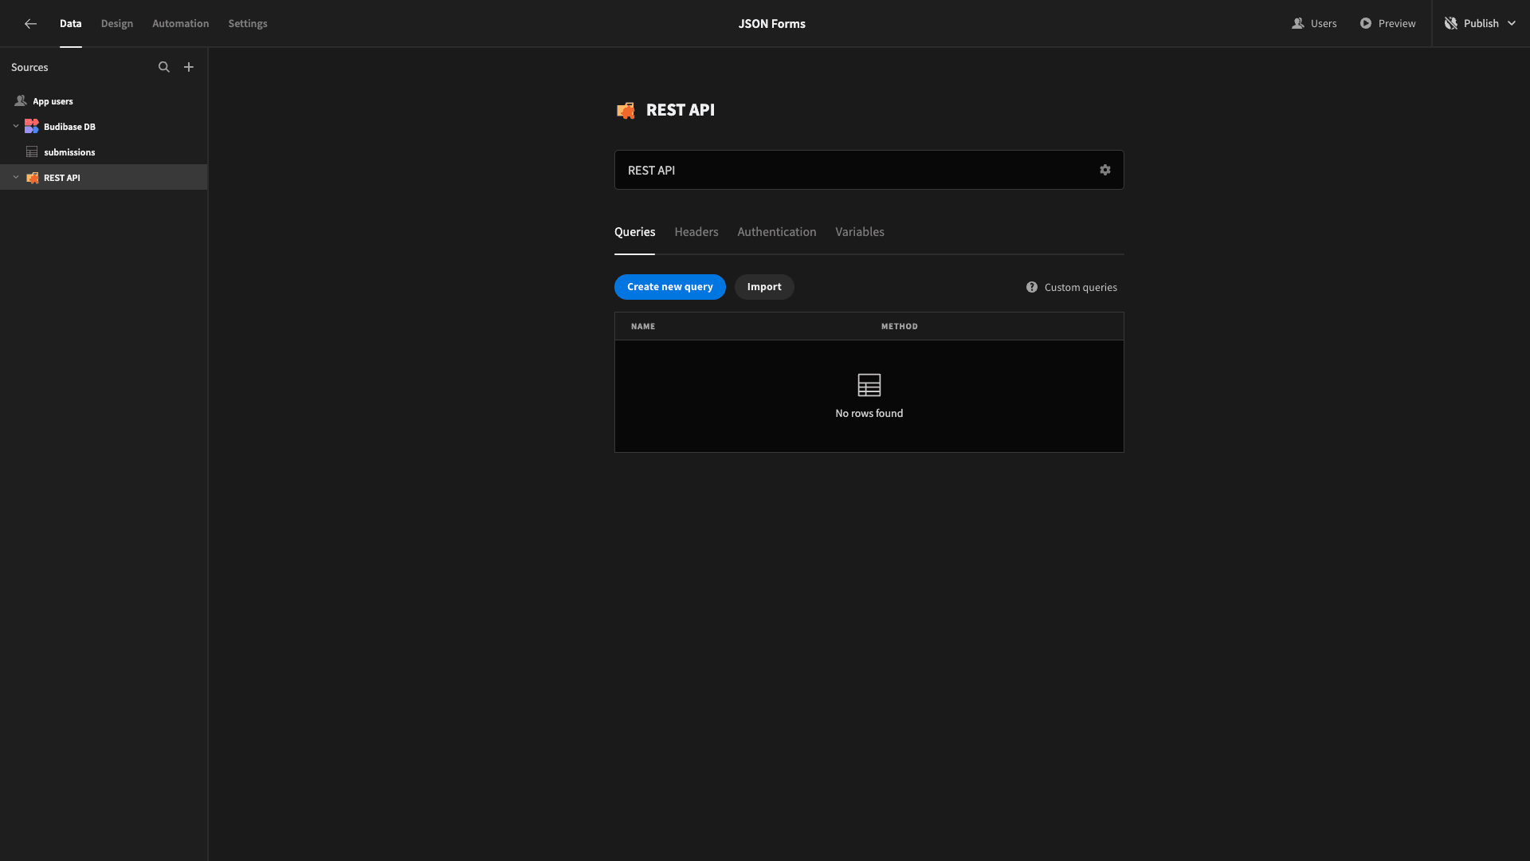Click the Sources panel heading

coord(29,67)
